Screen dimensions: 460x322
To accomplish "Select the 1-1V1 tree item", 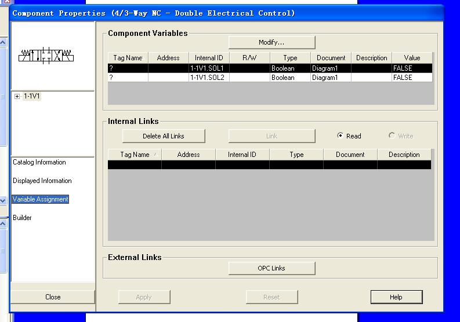I will tap(32, 96).
